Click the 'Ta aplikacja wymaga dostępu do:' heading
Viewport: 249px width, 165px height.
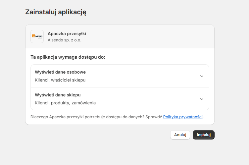[68, 57]
